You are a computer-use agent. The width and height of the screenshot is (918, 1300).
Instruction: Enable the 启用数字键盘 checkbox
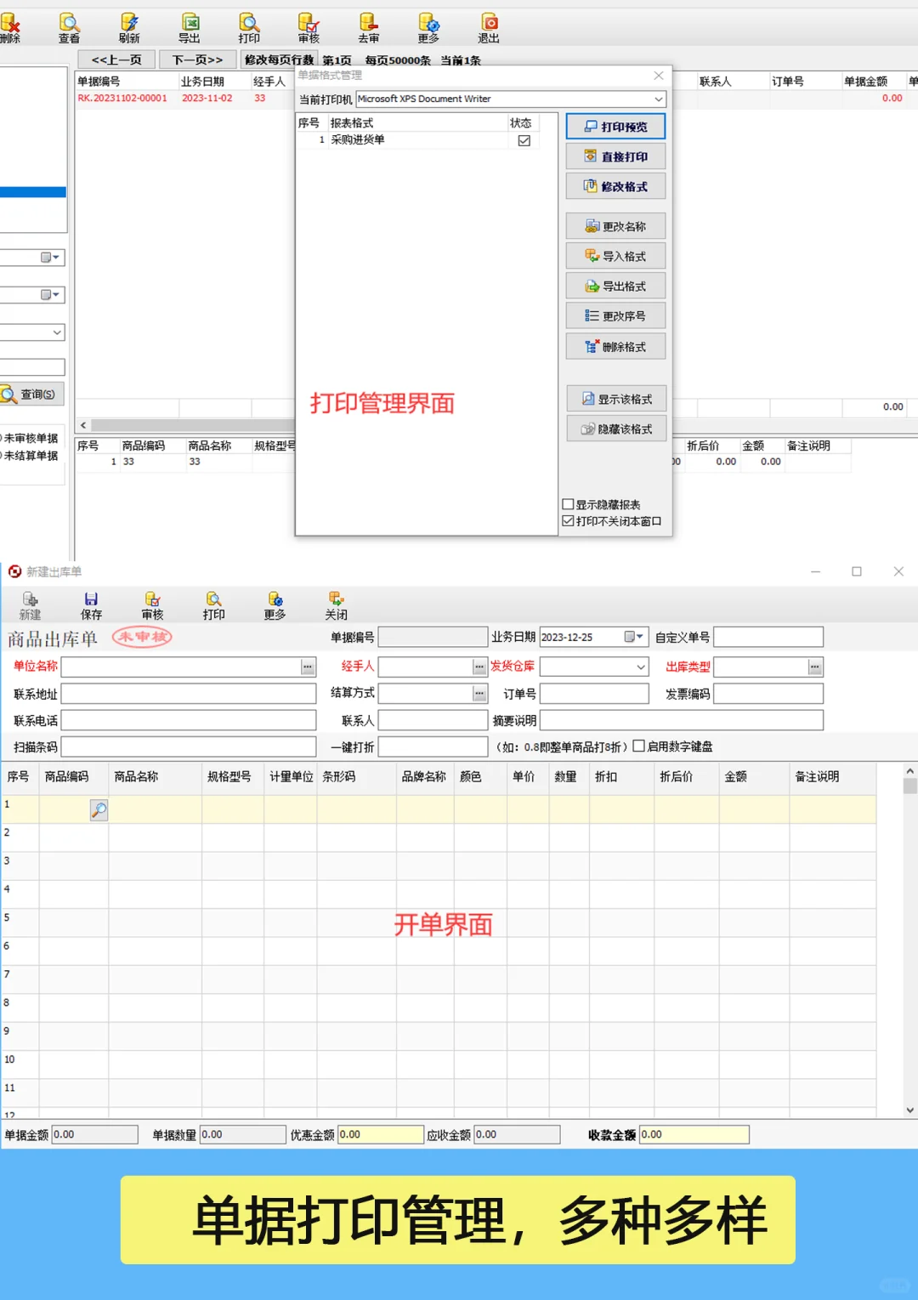click(x=638, y=747)
